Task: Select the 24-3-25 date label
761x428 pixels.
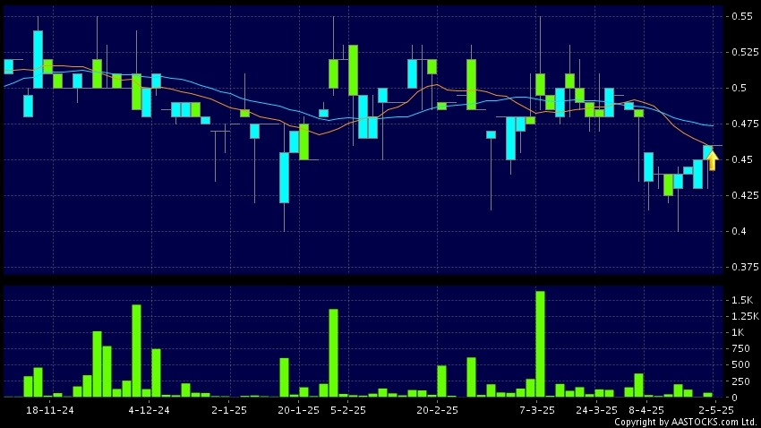Action: coord(596,410)
